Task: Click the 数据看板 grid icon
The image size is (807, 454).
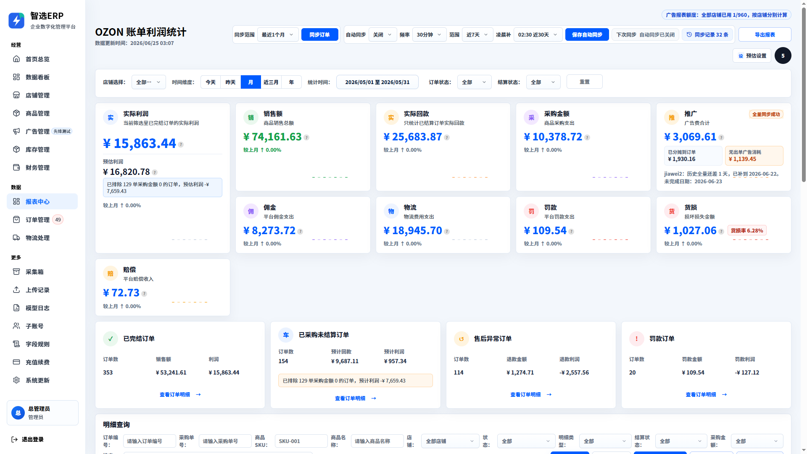Action: click(x=16, y=77)
